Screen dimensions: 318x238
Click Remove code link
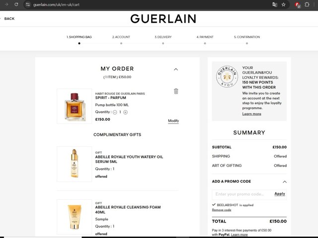[222, 210]
